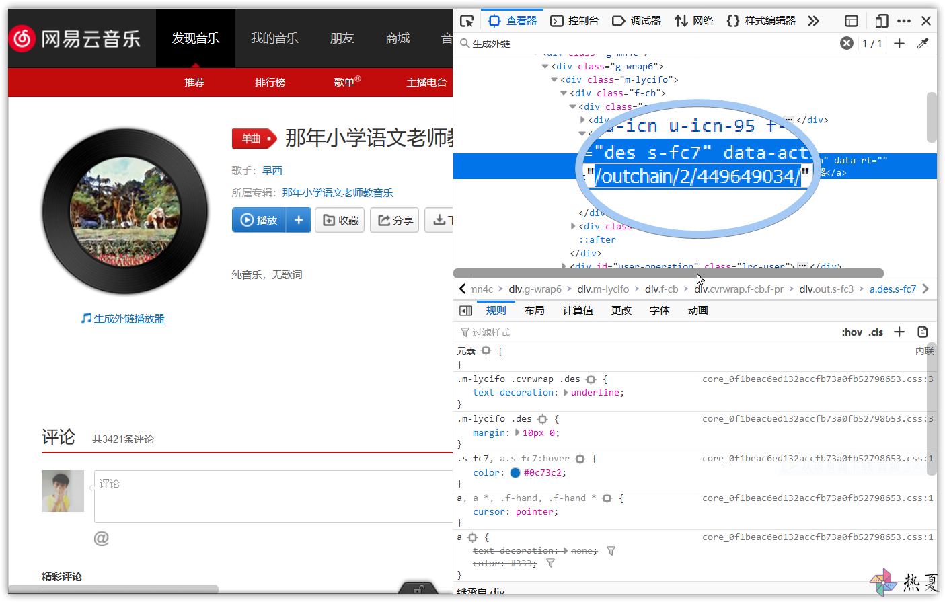Switch to the 动画 animations tab
The height and width of the screenshot is (602, 945).
coord(698,311)
